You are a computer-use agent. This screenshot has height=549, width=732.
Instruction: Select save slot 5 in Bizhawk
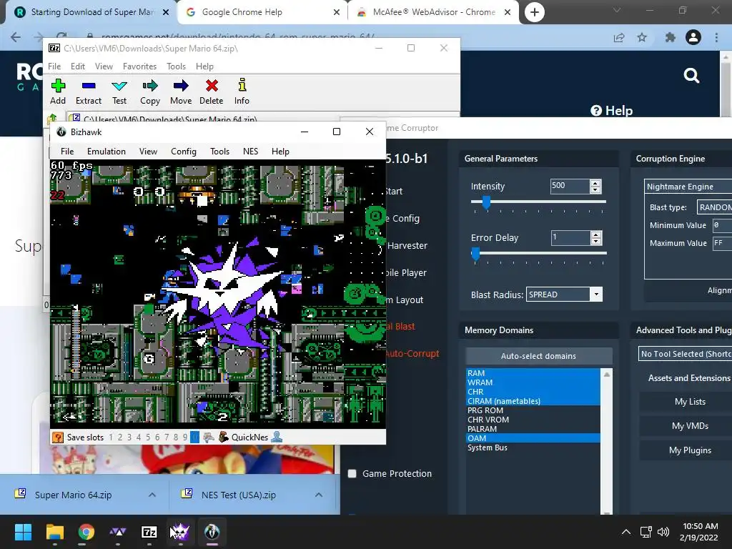tap(148, 437)
